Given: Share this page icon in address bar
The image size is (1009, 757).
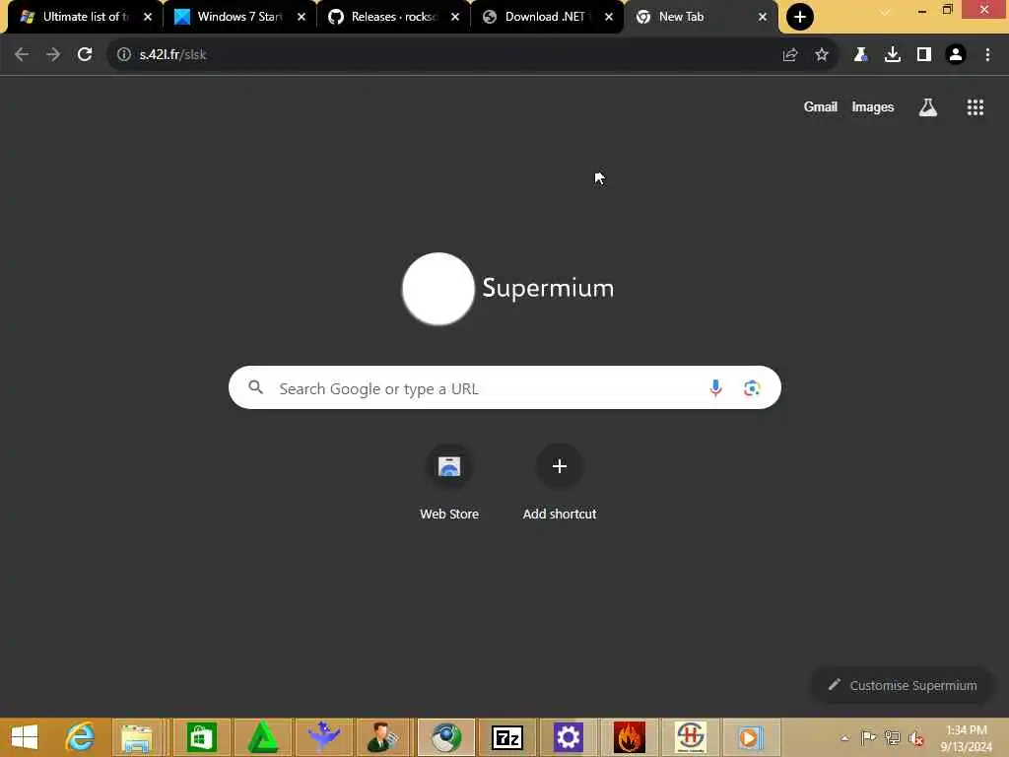Looking at the screenshot, I should click(x=790, y=55).
